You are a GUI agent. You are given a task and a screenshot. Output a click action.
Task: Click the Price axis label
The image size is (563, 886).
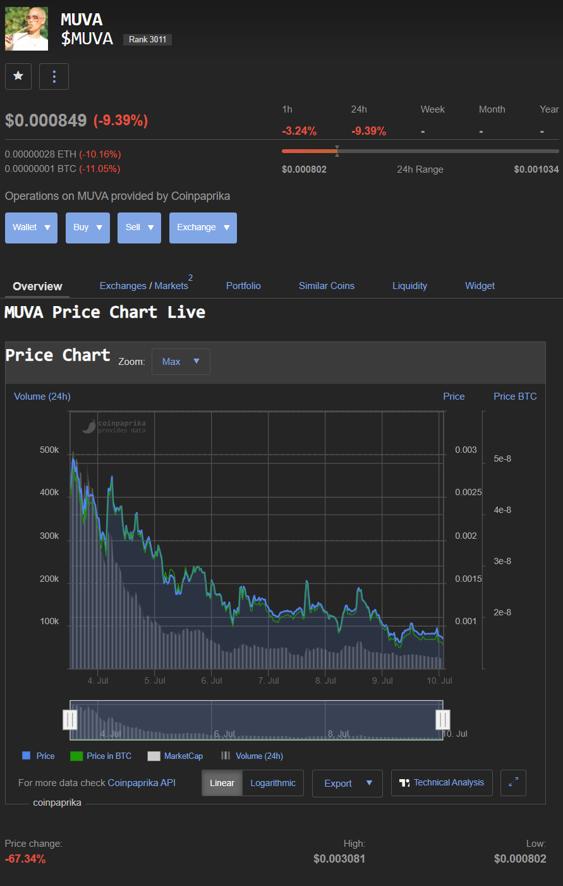454,397
